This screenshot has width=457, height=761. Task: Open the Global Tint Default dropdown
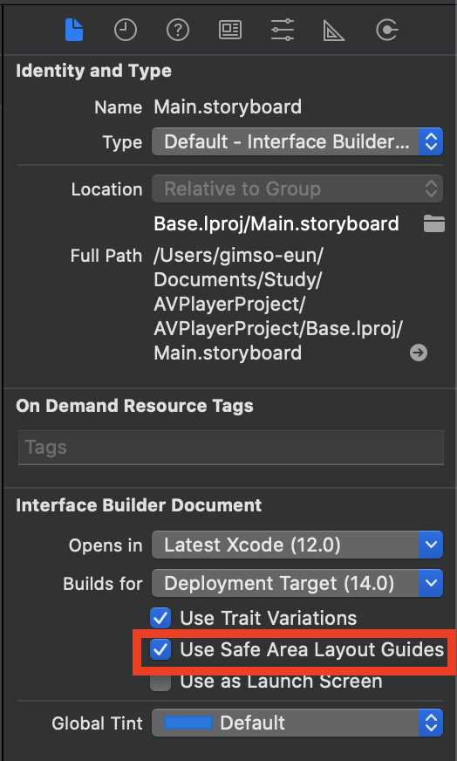point(297,723)
